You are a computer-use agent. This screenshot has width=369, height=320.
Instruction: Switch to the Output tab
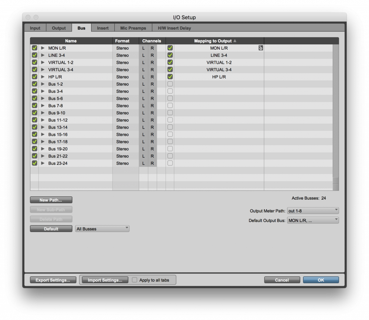coord(59,27)
